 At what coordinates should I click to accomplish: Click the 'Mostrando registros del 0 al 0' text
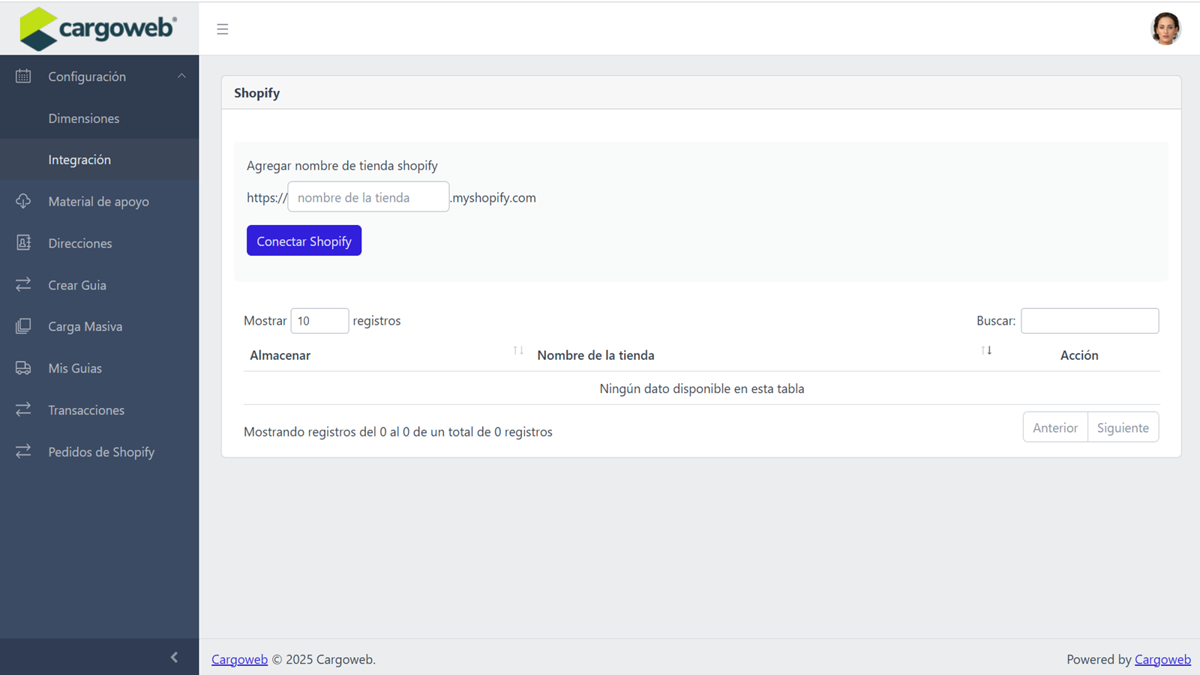click(398, 431)
